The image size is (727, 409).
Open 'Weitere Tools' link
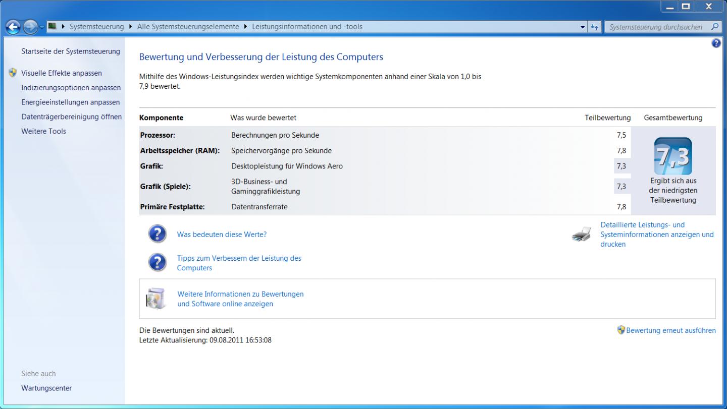pyautogui.click(x=43, y=132)
